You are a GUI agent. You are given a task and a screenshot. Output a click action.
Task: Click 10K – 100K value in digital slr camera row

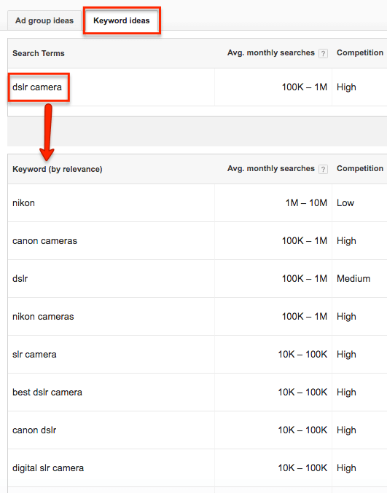click(302, 468)
